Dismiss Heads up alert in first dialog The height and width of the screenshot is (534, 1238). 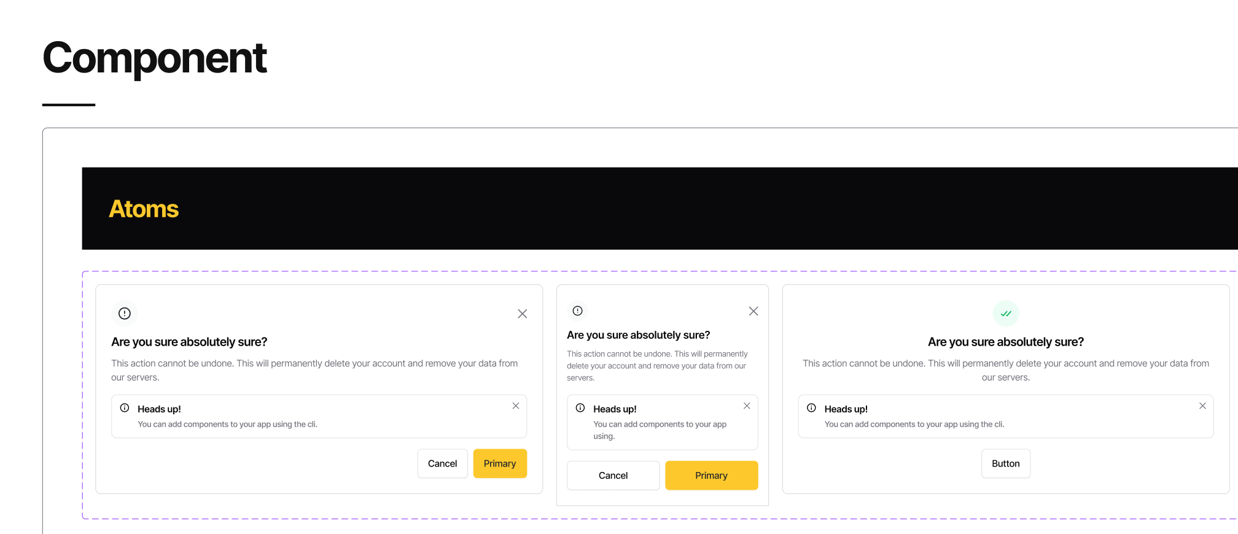516,406
